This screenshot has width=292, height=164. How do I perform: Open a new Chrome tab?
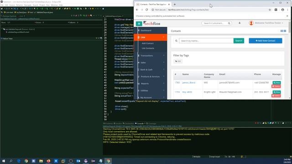click(175, 4)
